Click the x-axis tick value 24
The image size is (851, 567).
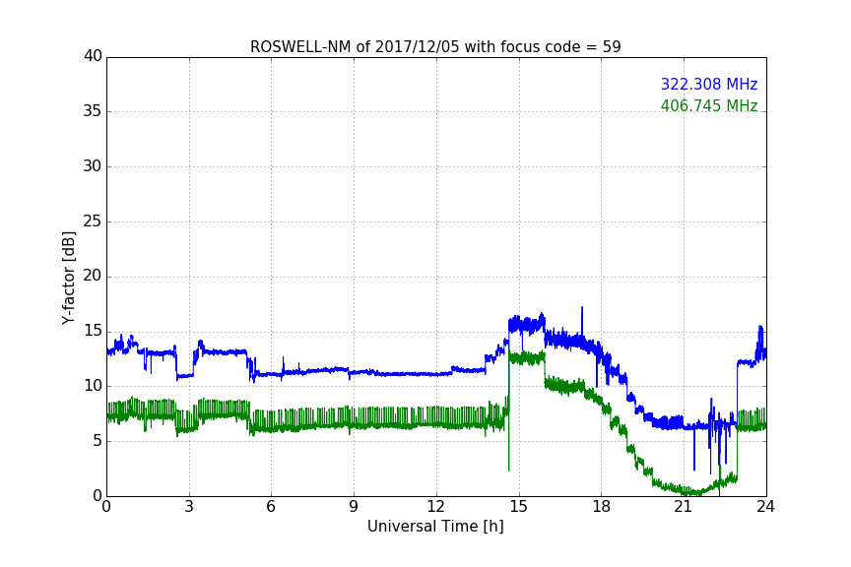coord(765,507)
